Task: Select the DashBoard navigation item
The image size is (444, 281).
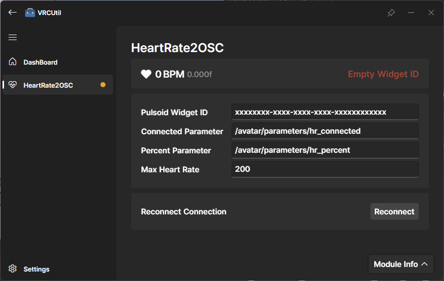Action: point(41,62)
